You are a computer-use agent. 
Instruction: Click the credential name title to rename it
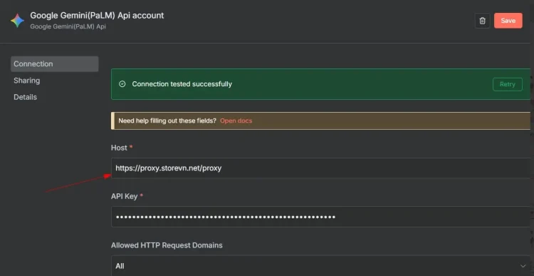pos(97,16)
